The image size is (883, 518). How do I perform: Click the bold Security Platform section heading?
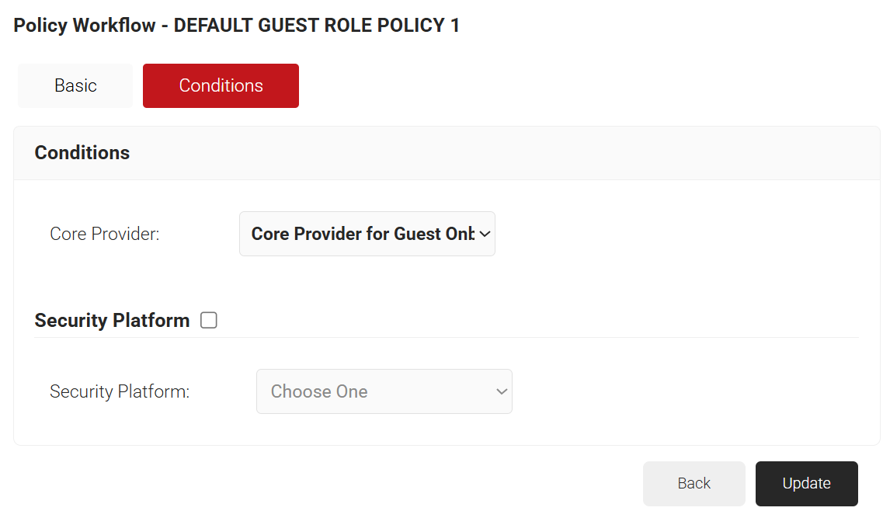pyautogui.click(x=112, y=320)
